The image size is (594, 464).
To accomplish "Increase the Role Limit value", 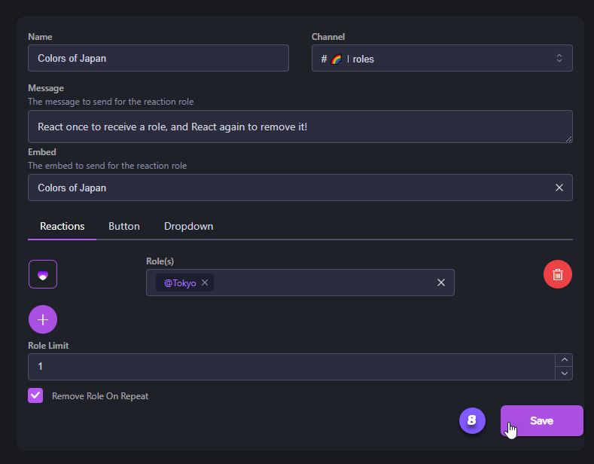I will tap(564, 360).
